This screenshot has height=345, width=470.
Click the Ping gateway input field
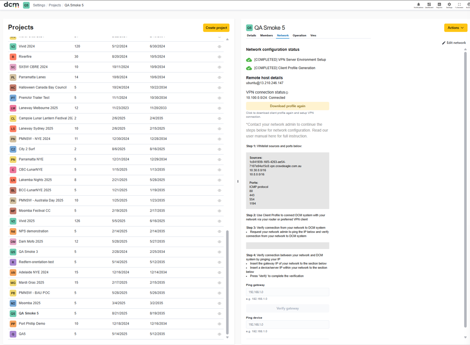tap(287, 292)
